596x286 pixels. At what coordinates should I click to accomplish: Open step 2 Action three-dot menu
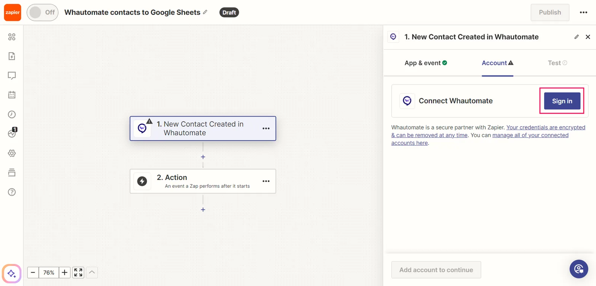click(266, 181)
